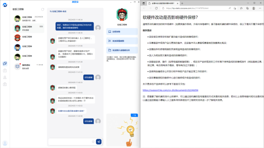Click the large engineer avatar in the right panel
The width and height of the screenshot is (264, 148).
click(x=122, y=15)
